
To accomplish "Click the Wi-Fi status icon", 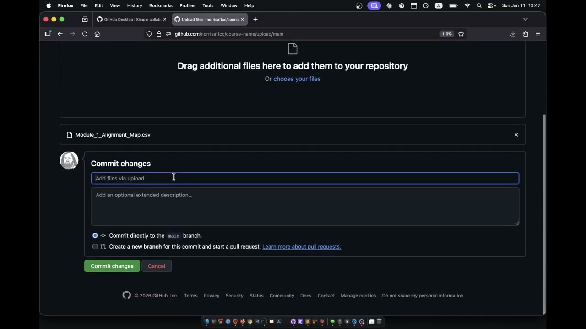I will tap(467, 5).
